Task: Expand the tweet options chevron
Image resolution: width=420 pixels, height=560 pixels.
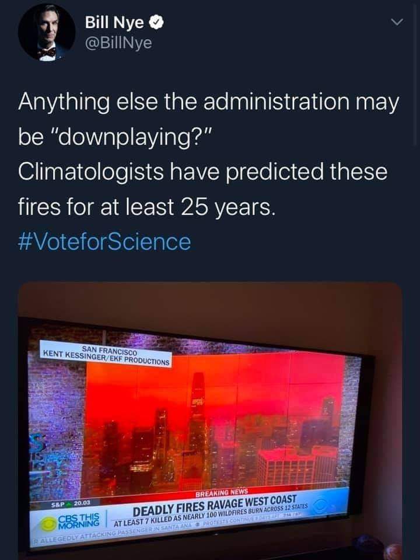Action: coord(397,23)
